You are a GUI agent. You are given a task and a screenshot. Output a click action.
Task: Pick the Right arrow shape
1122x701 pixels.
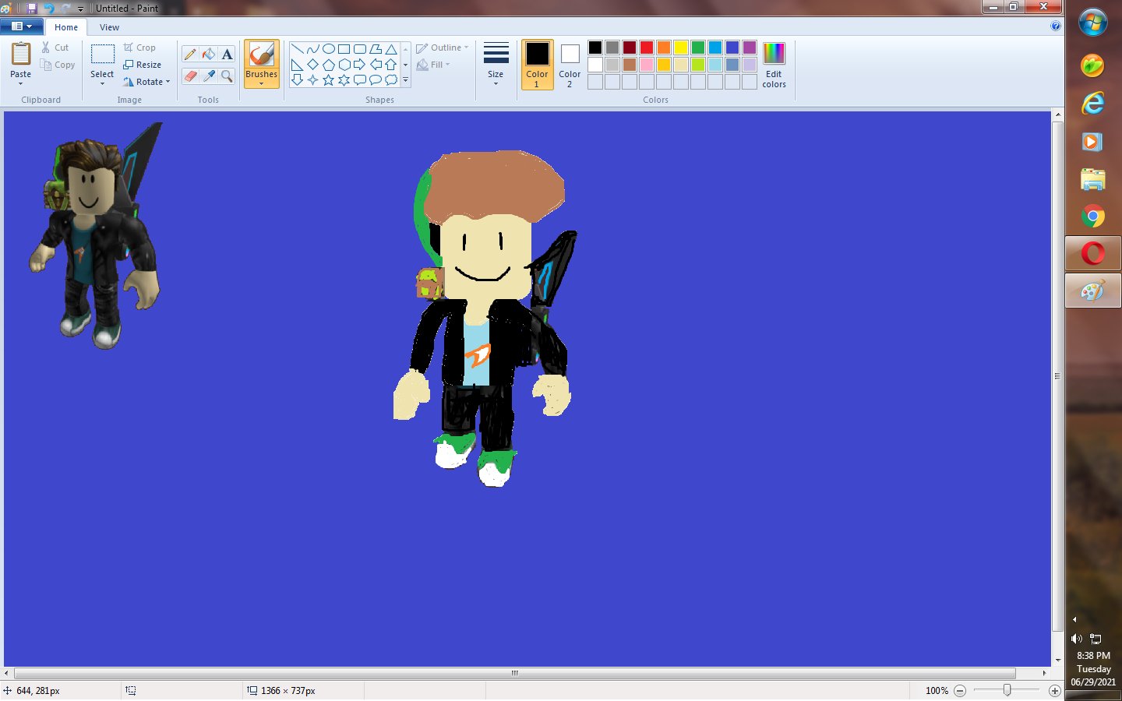[359, 64]
